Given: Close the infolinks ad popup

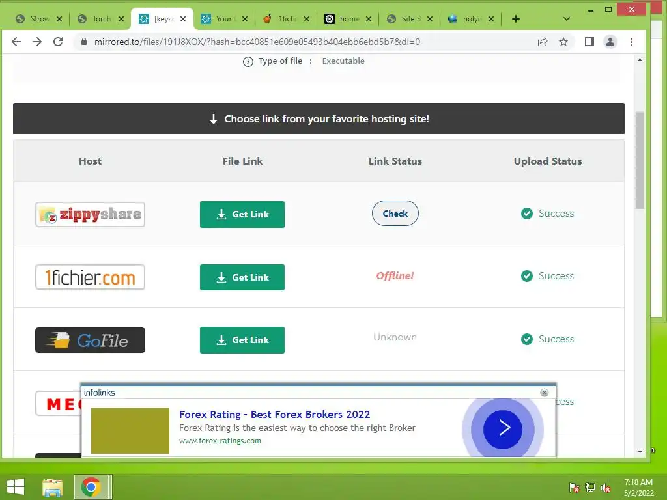Looking at the screenshot, I should coord(544,393).
